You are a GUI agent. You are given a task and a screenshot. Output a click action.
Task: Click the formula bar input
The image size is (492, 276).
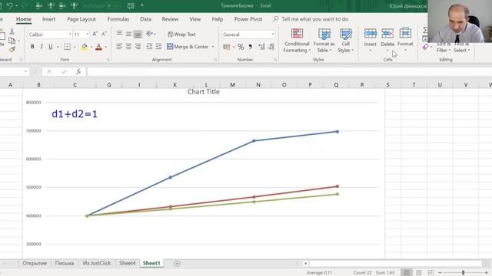tap(289, 71)
